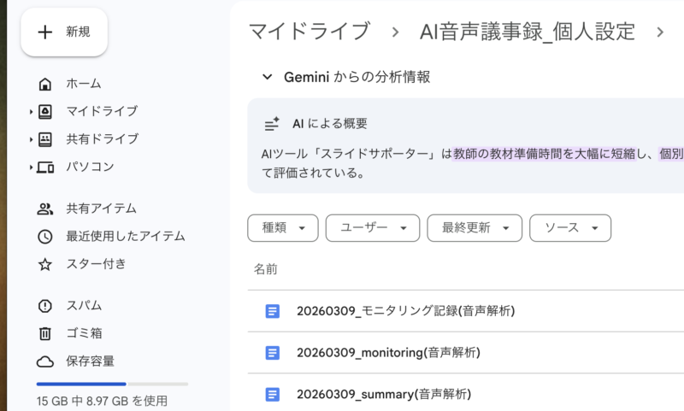Click the Shared with me people icon
The image size is (684, 411).
45,208
